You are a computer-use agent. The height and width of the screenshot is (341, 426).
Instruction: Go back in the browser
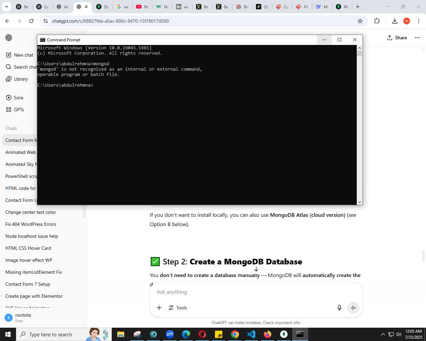coord(7,21)
